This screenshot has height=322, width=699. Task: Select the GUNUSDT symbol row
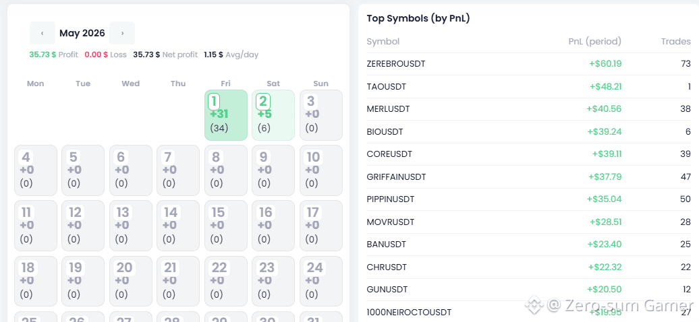pyautogui.click(x=529, y=290)
